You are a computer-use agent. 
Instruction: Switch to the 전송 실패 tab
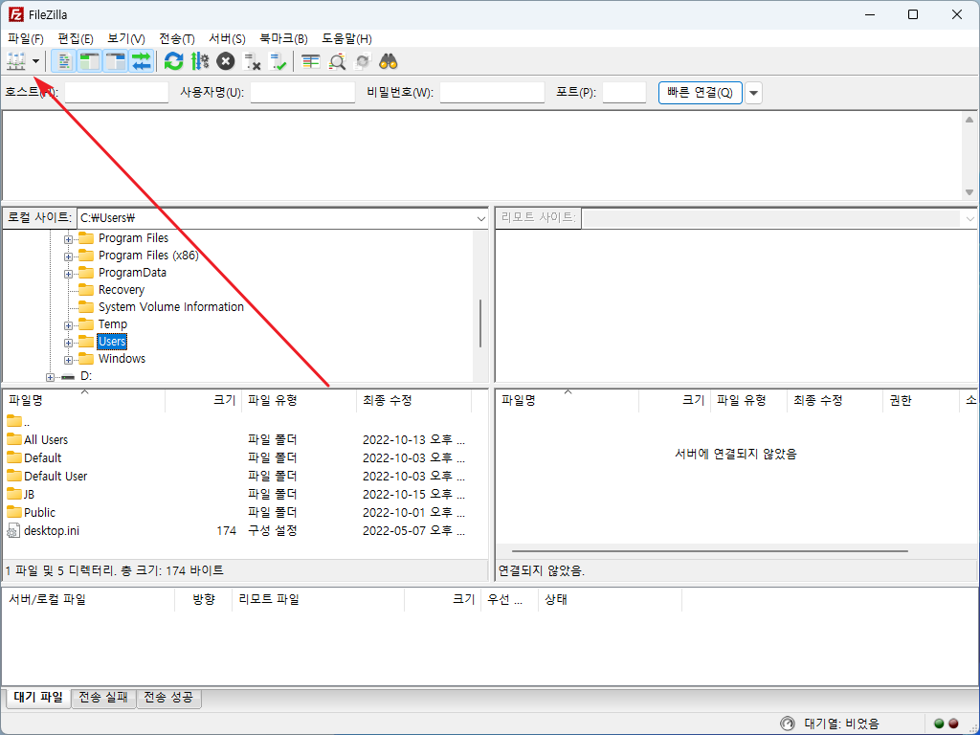[103, 697]
